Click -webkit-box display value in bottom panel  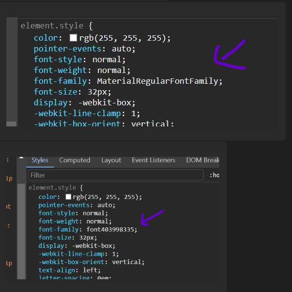click(92, 245)
